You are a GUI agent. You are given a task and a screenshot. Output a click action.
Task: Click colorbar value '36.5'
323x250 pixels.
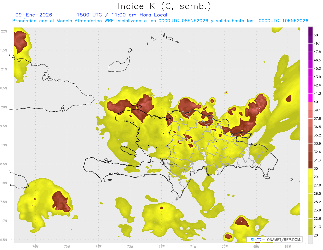(x=317, y=127)
